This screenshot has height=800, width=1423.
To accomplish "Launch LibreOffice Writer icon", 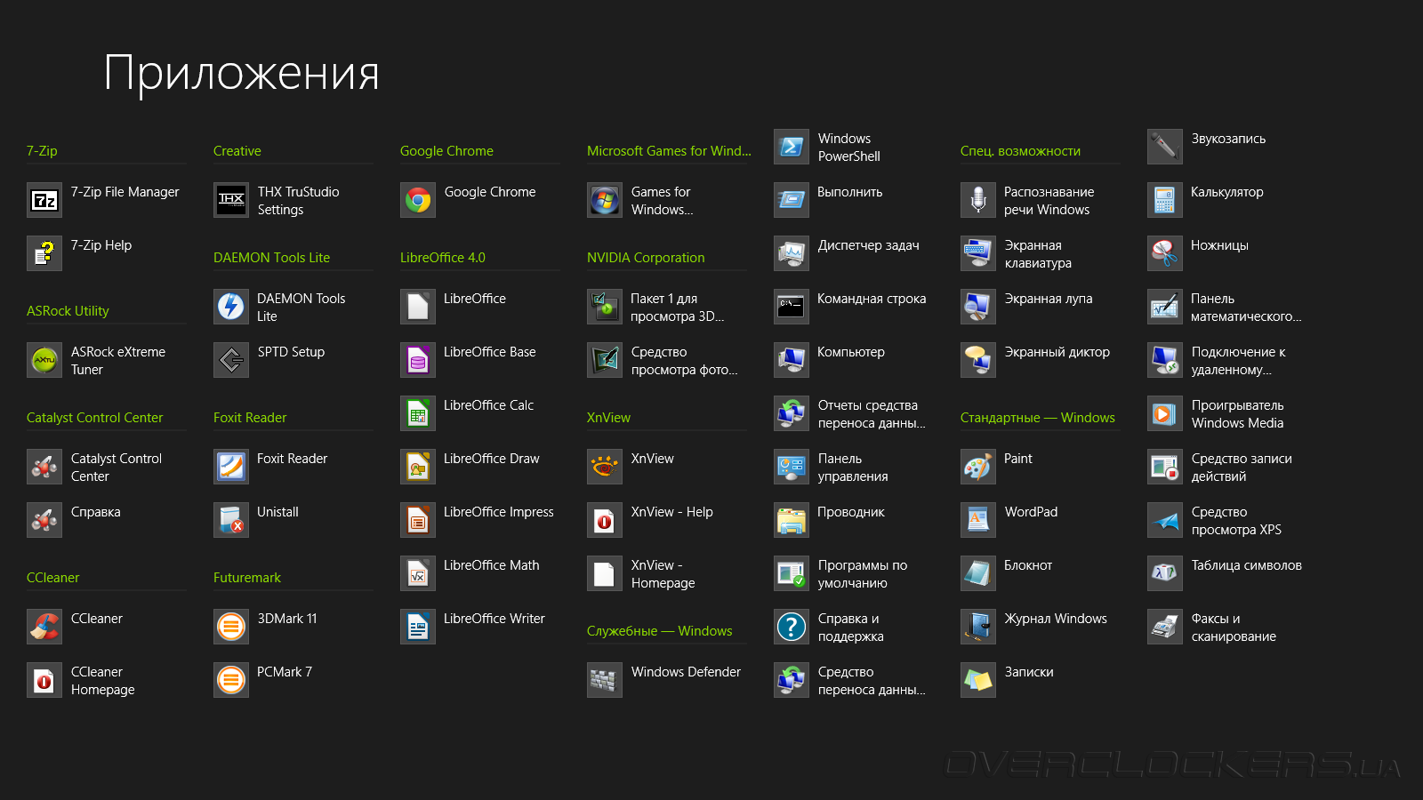I will 418,627.
